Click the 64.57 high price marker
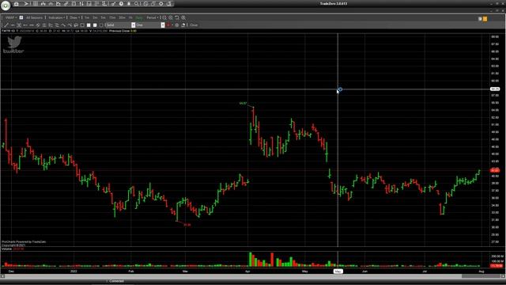Image resolution: width=506 pixels, height=285 pixels. tap(243, 104)
